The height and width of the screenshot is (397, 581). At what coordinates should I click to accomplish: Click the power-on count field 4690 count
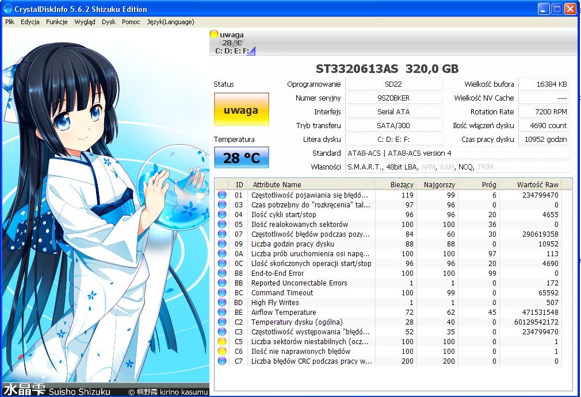544,125
